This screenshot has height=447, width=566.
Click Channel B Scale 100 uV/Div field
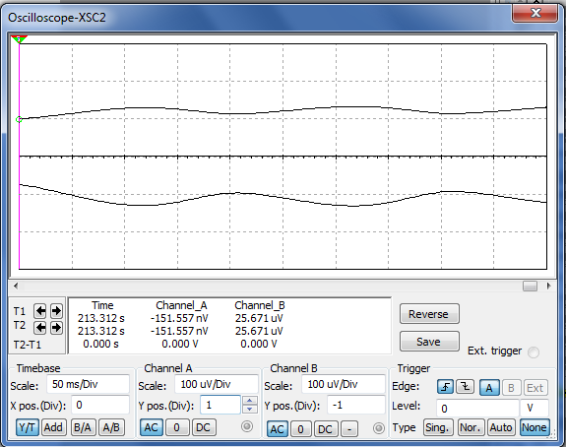[344, 384]
